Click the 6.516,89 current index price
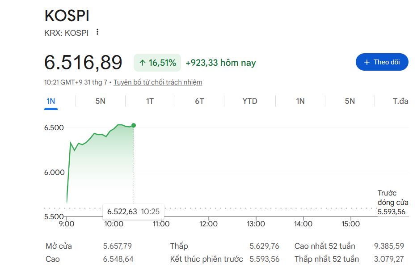This screenshot has width=417, height=276. pyautogui.click(x=83, y=63)
